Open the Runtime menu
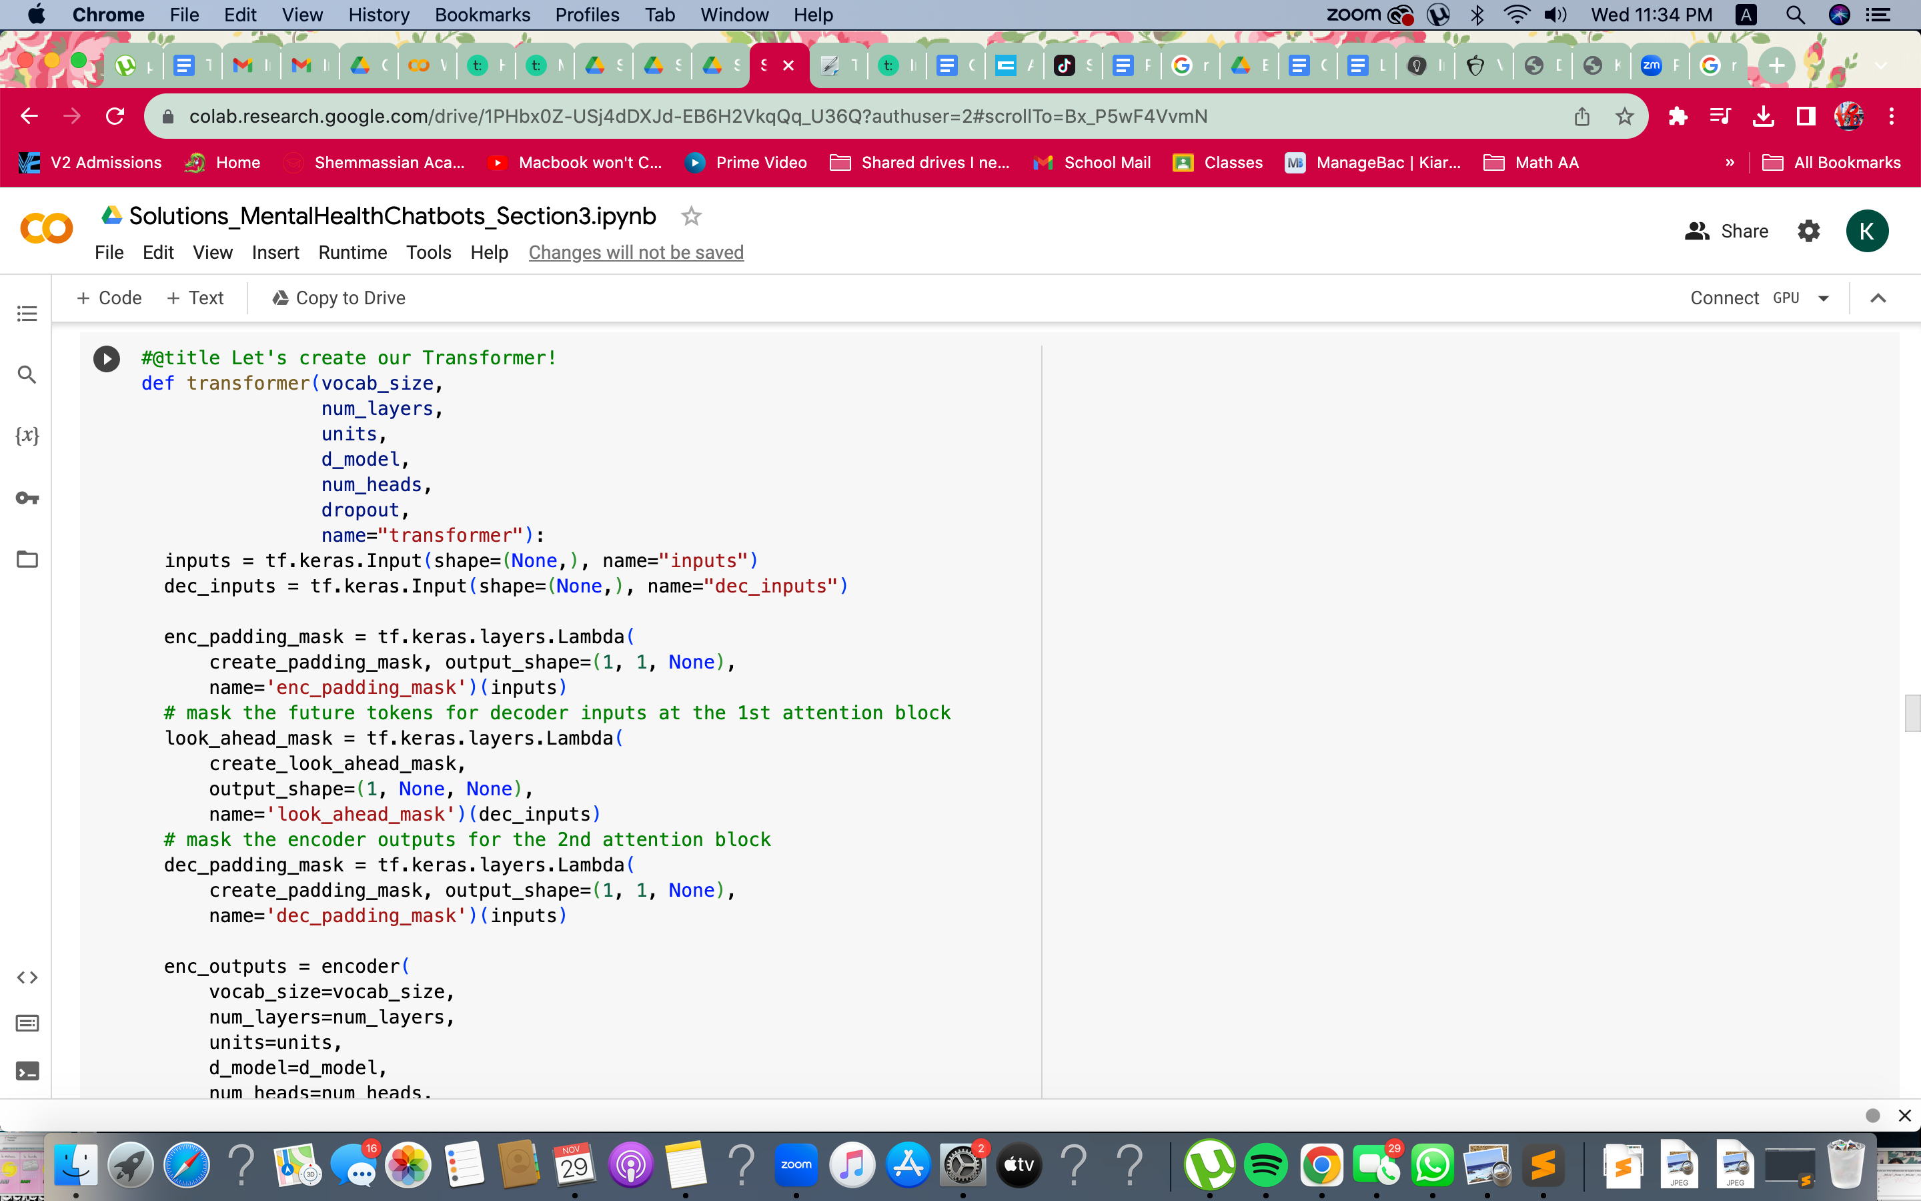Screen dimensions: 1921x1201 pos(352,253)
